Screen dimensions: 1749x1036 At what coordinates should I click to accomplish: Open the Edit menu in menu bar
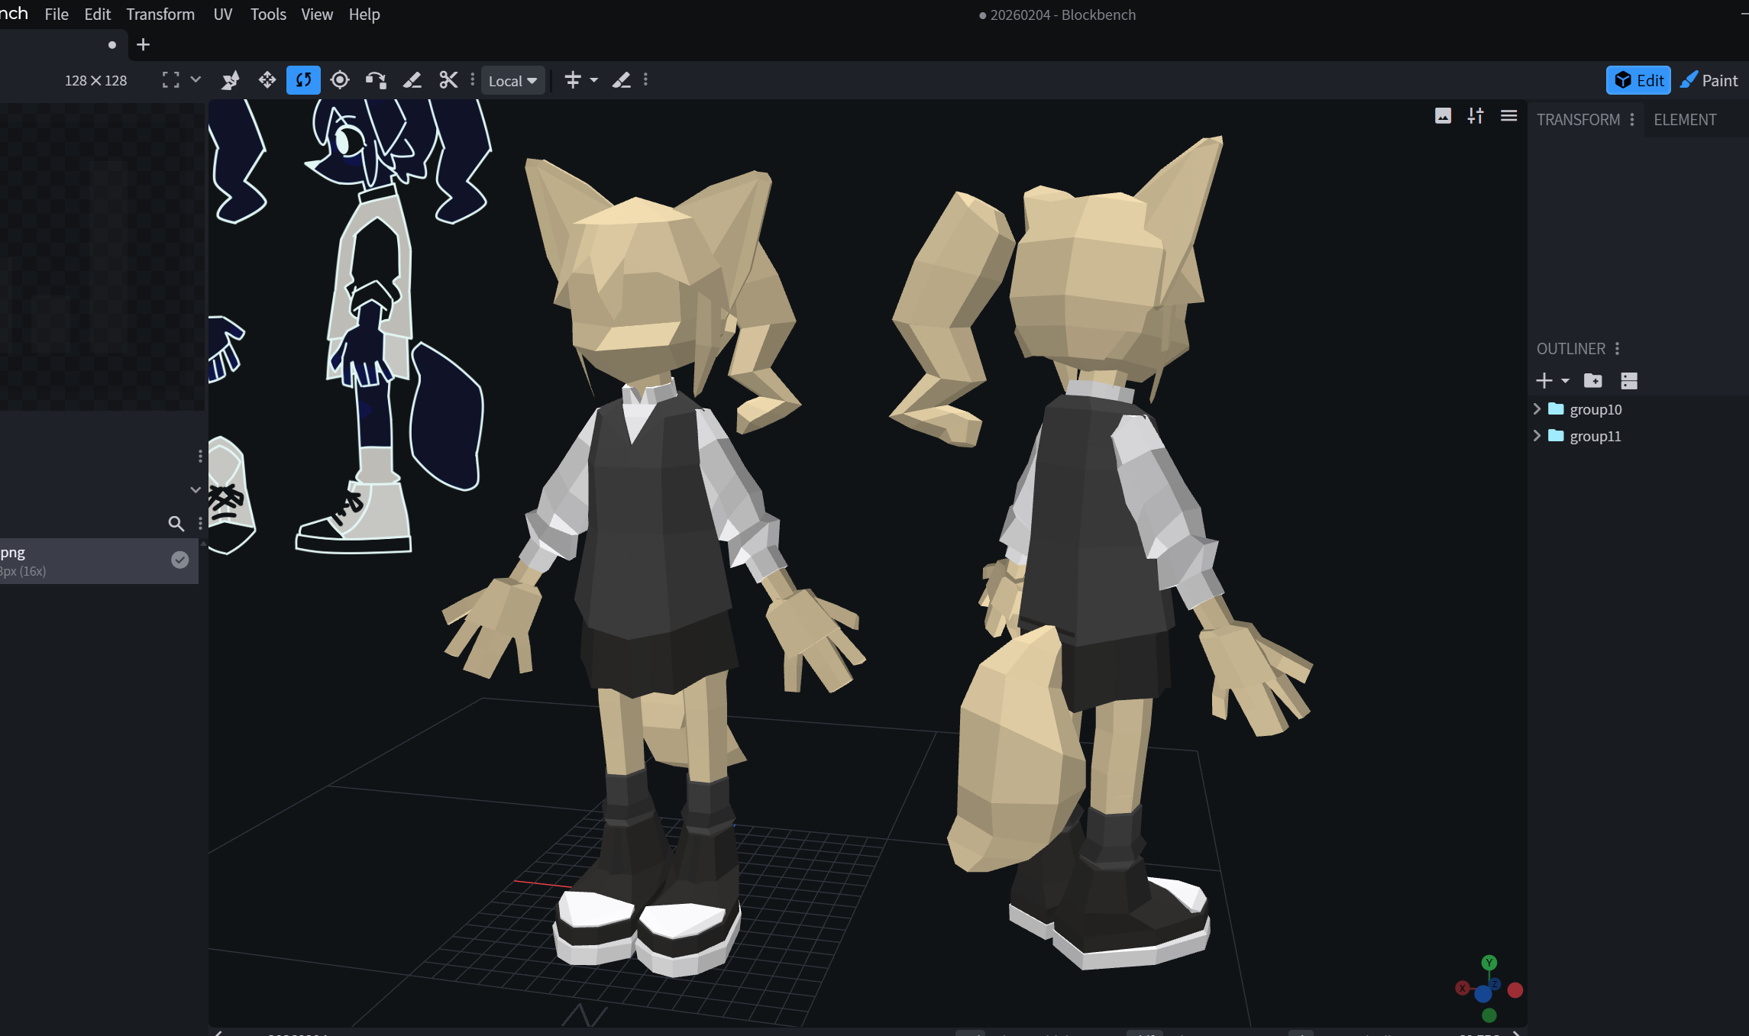pyautogui.click(x=97, y=15)
